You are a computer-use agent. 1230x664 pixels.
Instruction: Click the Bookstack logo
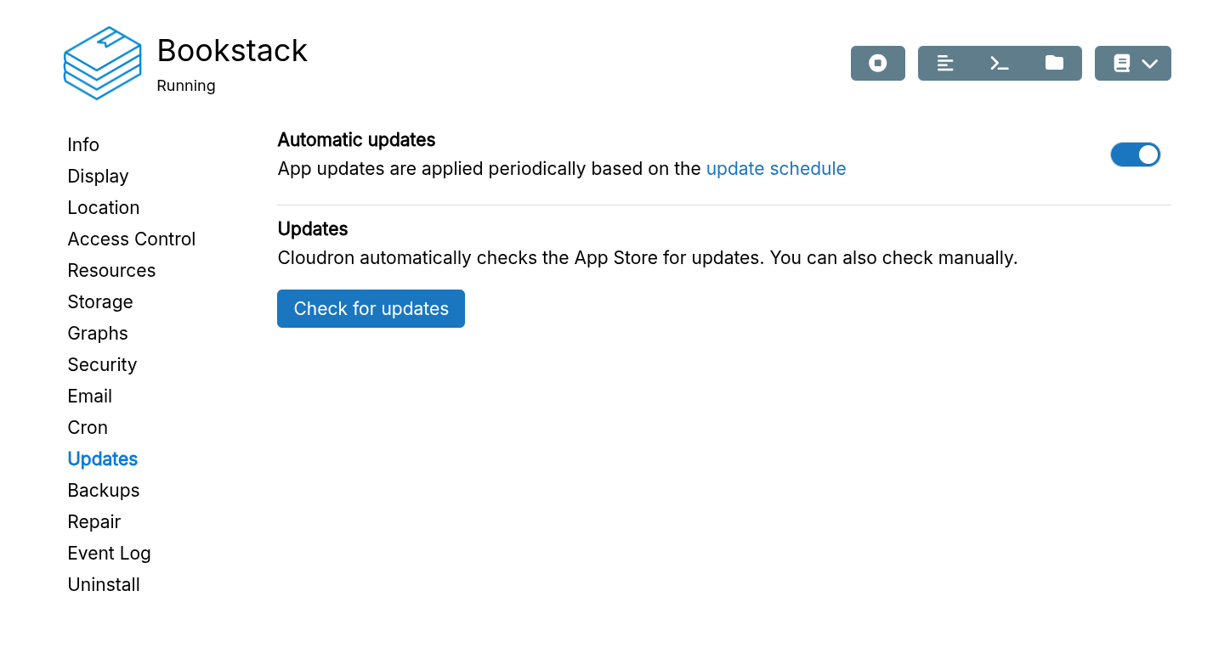coord(102,63)
